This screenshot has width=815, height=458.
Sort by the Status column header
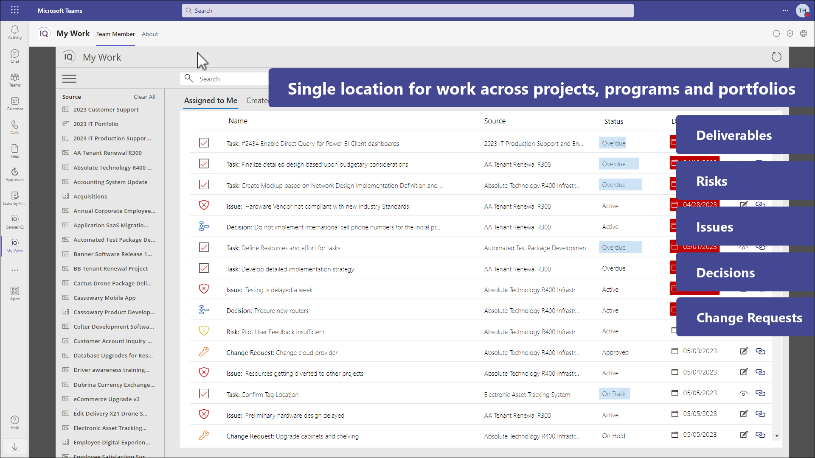[x=614, y=121]
